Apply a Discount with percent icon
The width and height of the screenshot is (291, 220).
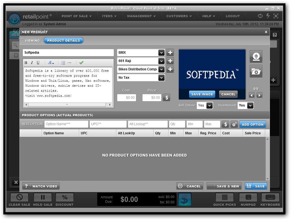pyautogui.click(x=65, y=197)
